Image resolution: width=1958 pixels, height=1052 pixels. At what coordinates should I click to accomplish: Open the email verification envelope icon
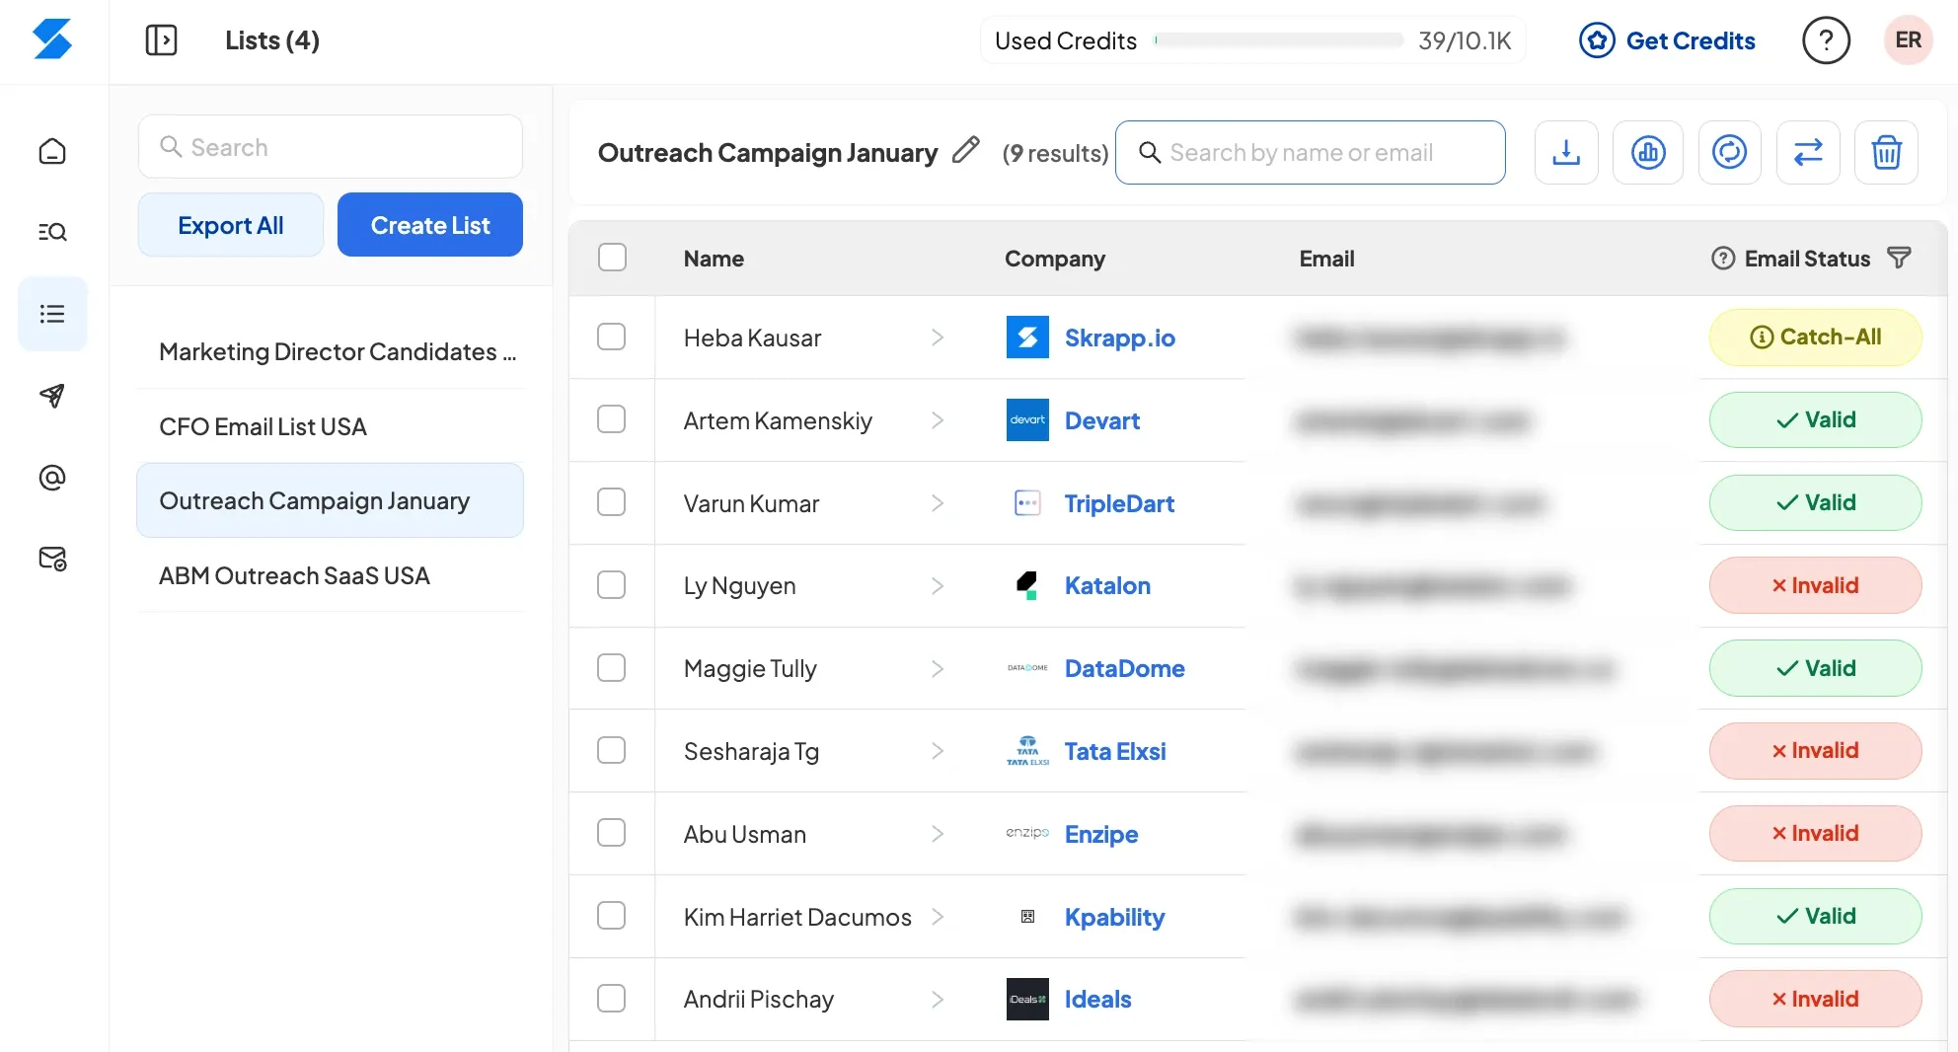point(52,560)
